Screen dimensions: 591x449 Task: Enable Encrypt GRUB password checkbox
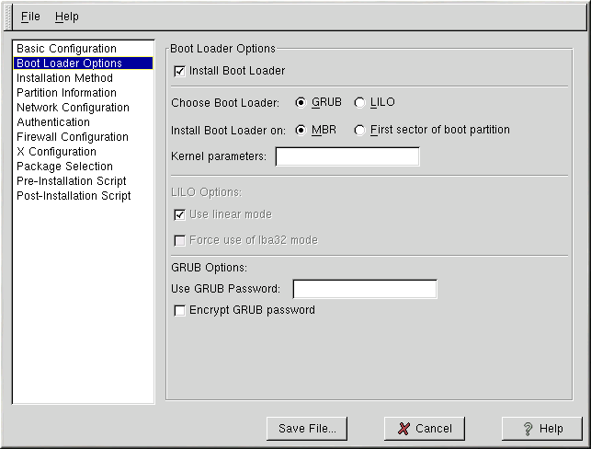179,311
